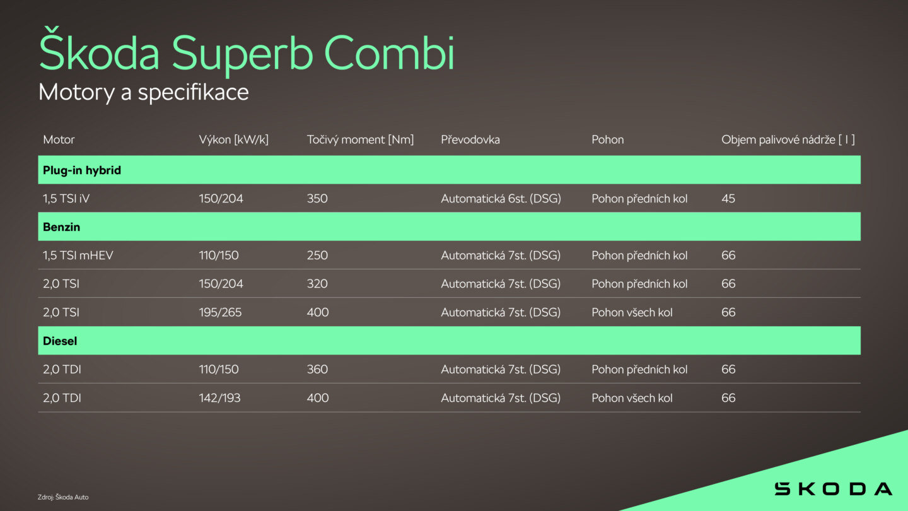The image size is (908, 511).
Task: Select the 1,5 TSI iV engine row
Action: pos(449,199)
